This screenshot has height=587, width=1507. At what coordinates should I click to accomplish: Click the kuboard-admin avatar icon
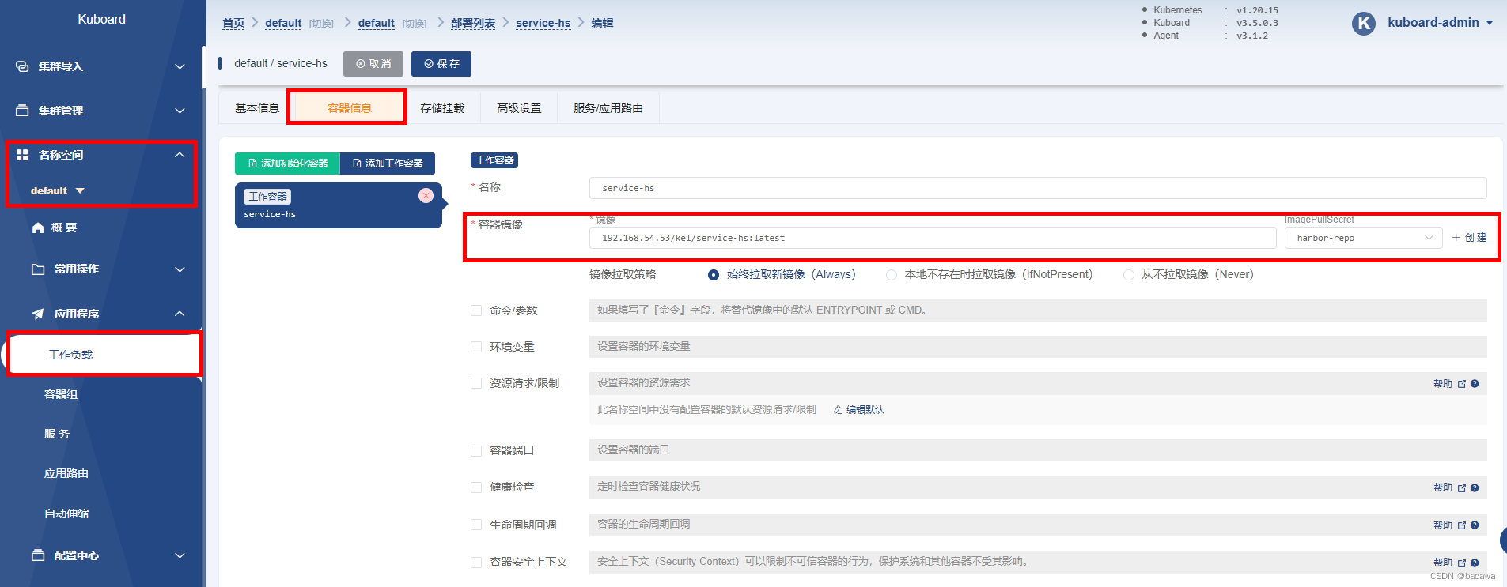(1364, 24)
